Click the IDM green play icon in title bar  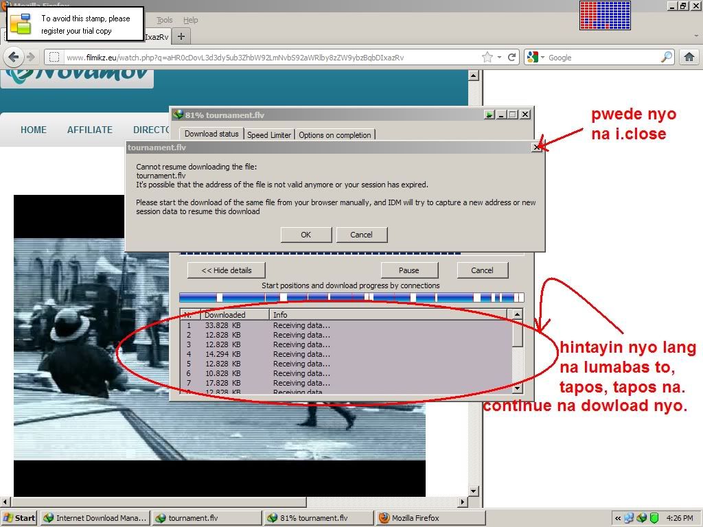489,115
